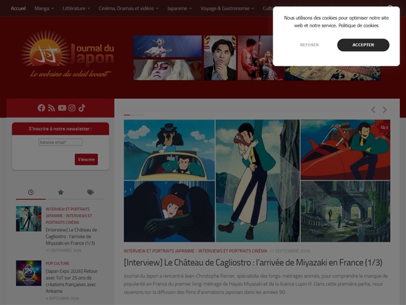
Task: Select the tags tab icon
Action: click(90, 192)
